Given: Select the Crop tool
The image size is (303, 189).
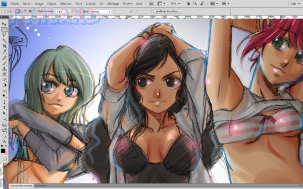Looking at the screenshot, I should [x=4, y=46].
